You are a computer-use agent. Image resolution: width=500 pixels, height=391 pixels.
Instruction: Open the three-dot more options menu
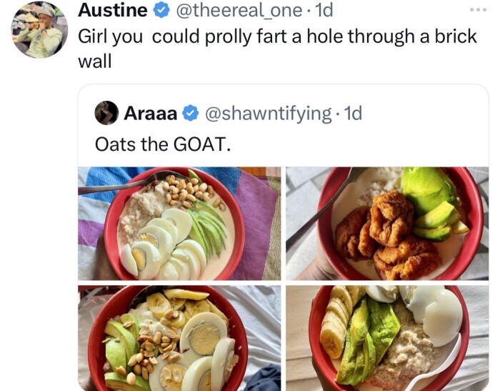coord(479,9)
